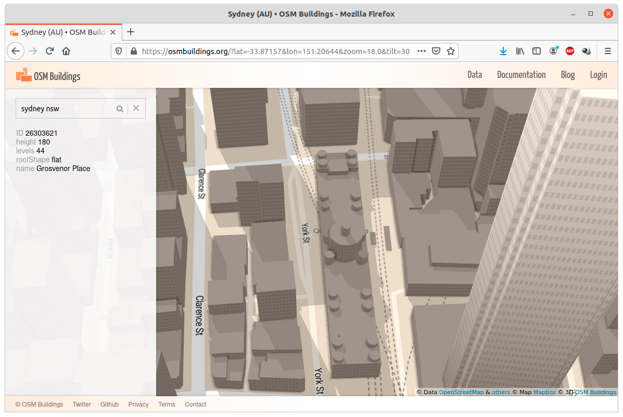The height and width of the screenshot is (417, 623).
Task: Open the others data attribution link
Action: (501, 392)
